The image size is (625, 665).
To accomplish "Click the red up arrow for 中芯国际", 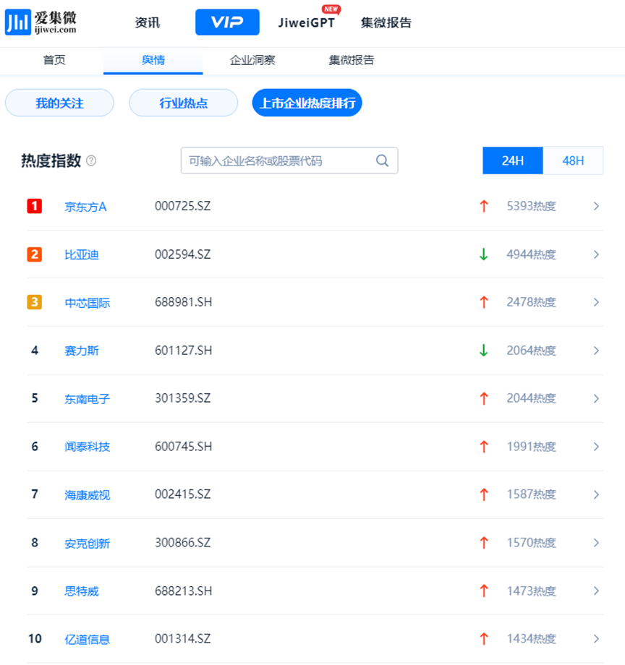I will (x=484, y=302).
